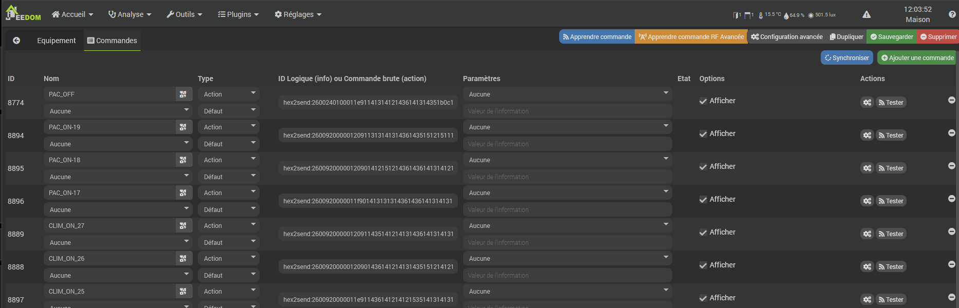Click the Sauvegarder button
The height and width of the screenshot is (308, 959).
(x=892, y=37)
